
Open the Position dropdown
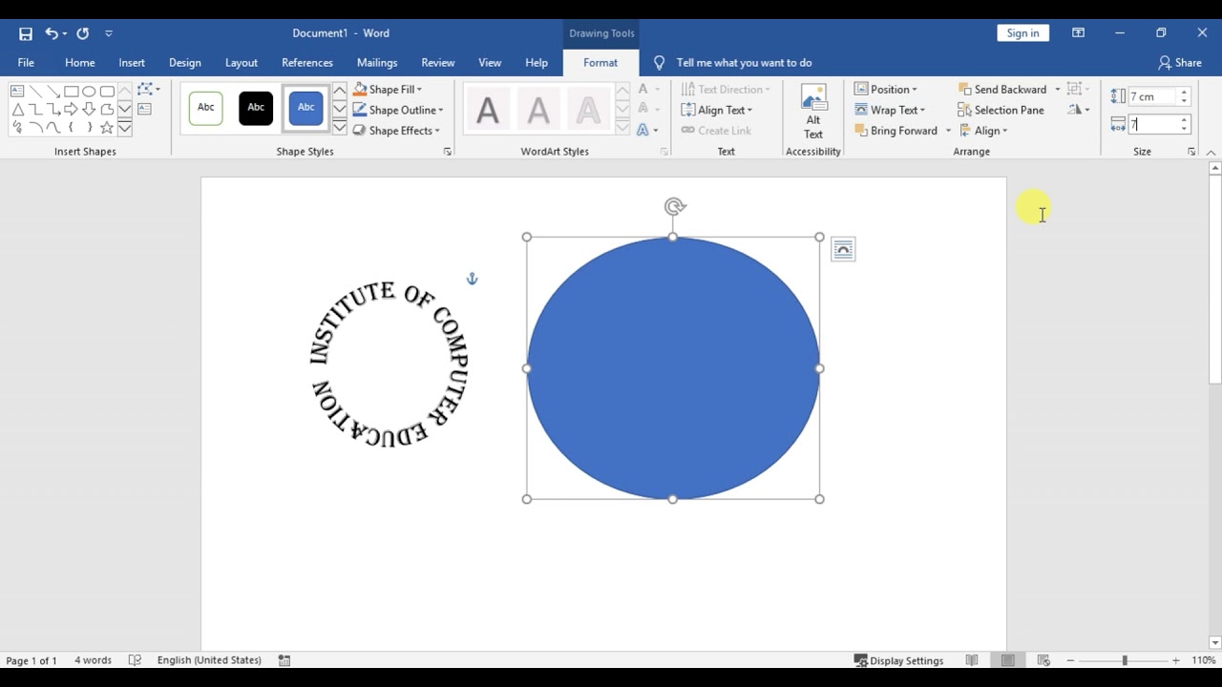[886, 90]
